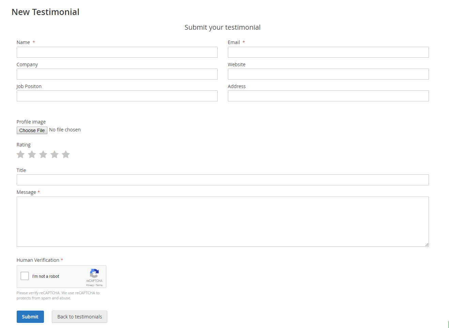Rate three stars
This screenshot has width=449, height=328.
43,155
